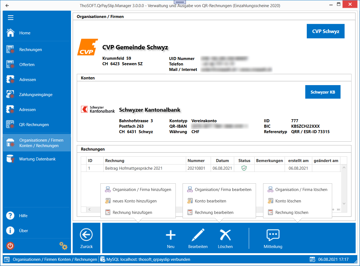Click the MySQL localhost status text
The height and width of the screenshot is (266, 360).
[148, 259]
